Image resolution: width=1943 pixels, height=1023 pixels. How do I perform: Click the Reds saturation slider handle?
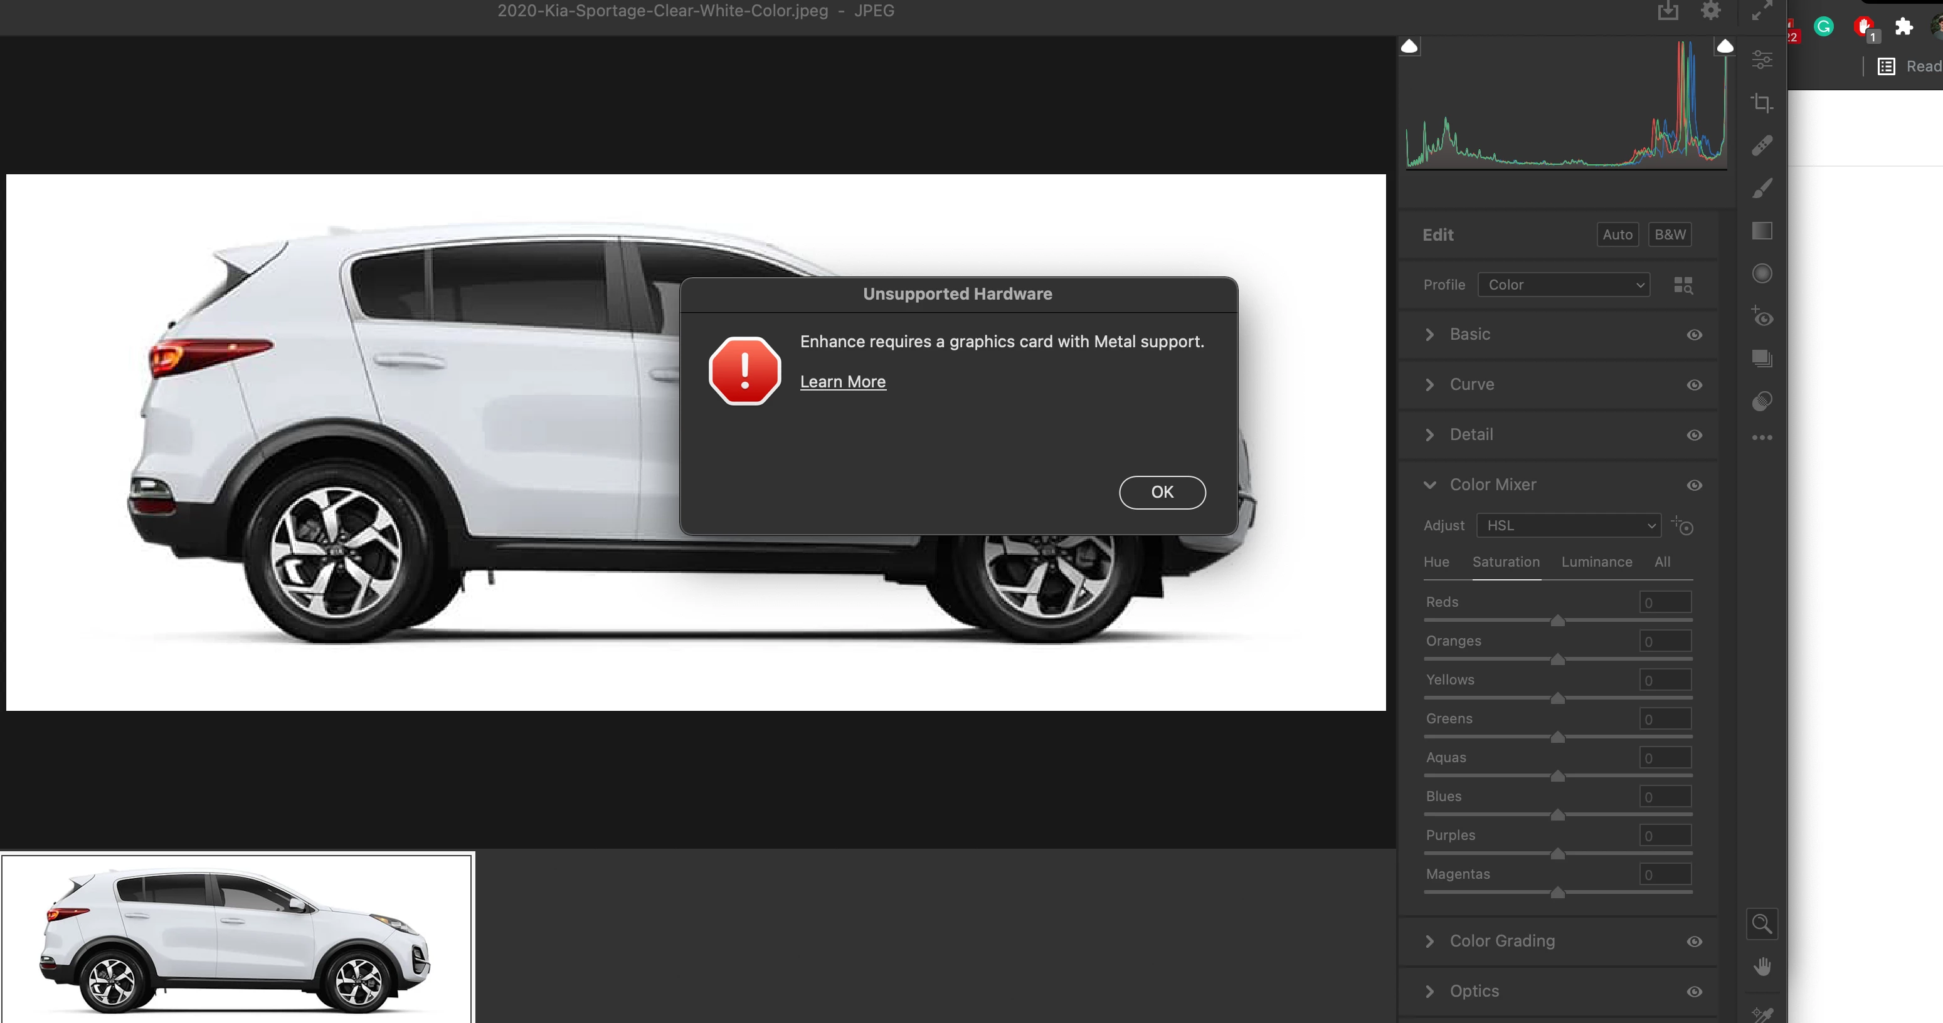tap(1557, 621)
